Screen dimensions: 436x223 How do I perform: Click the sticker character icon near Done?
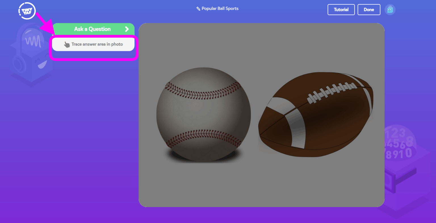[x=390, y=9]
